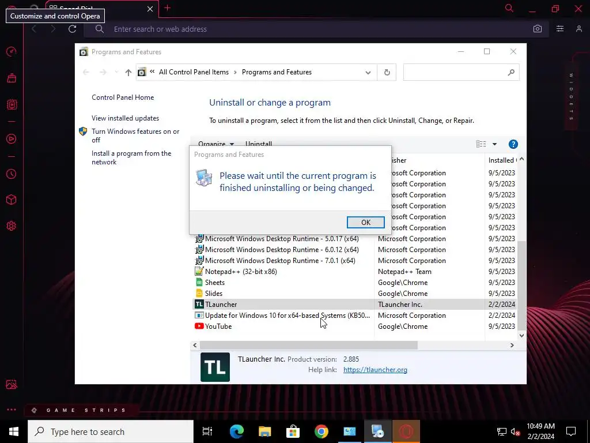Refresh the Programs and Features list
The width and height of the screenshot is (590, 443).
[x=387, y=72]
